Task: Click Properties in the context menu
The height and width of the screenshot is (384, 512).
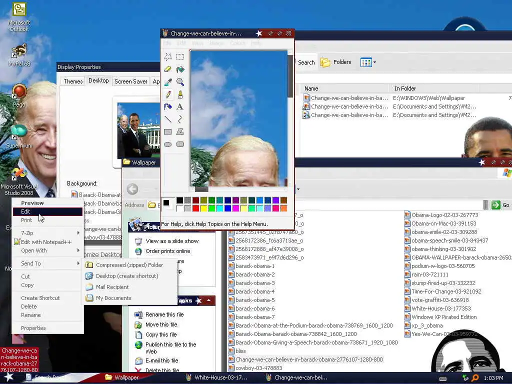Action: point(47,328)
